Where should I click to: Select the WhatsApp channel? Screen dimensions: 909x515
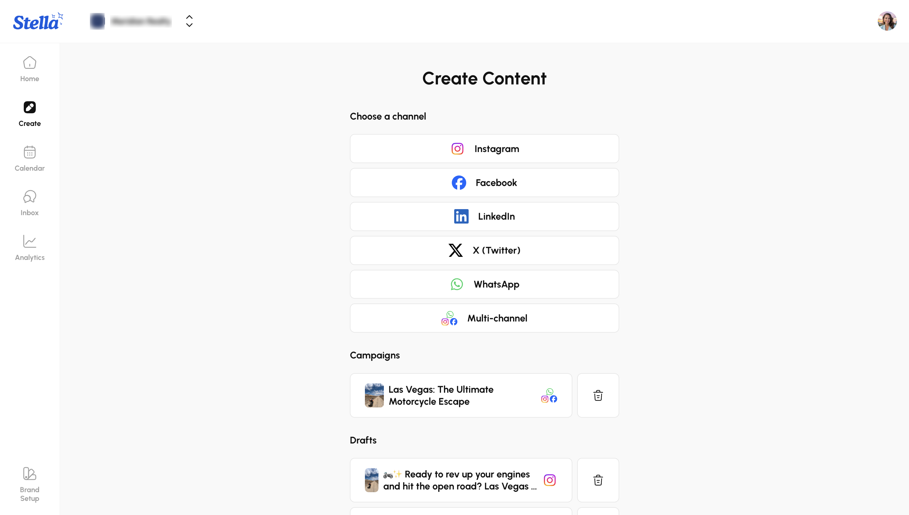coord(484,284)
